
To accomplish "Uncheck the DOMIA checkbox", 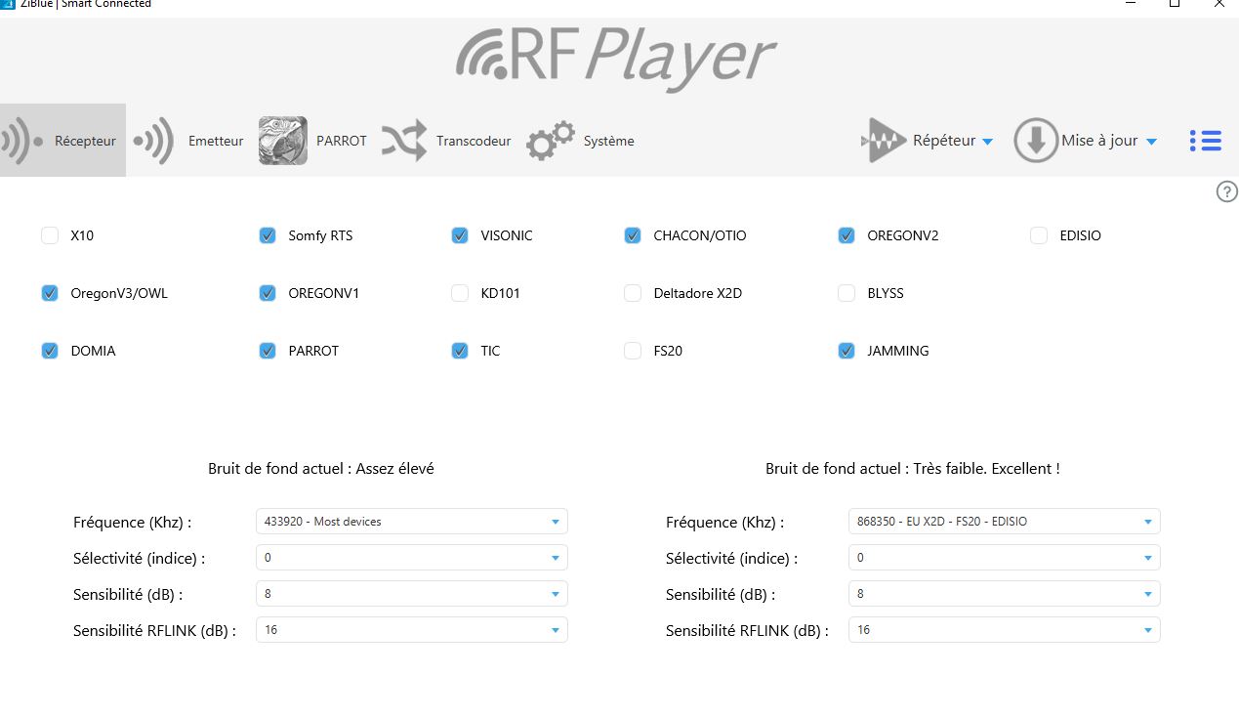I will 50,351.
